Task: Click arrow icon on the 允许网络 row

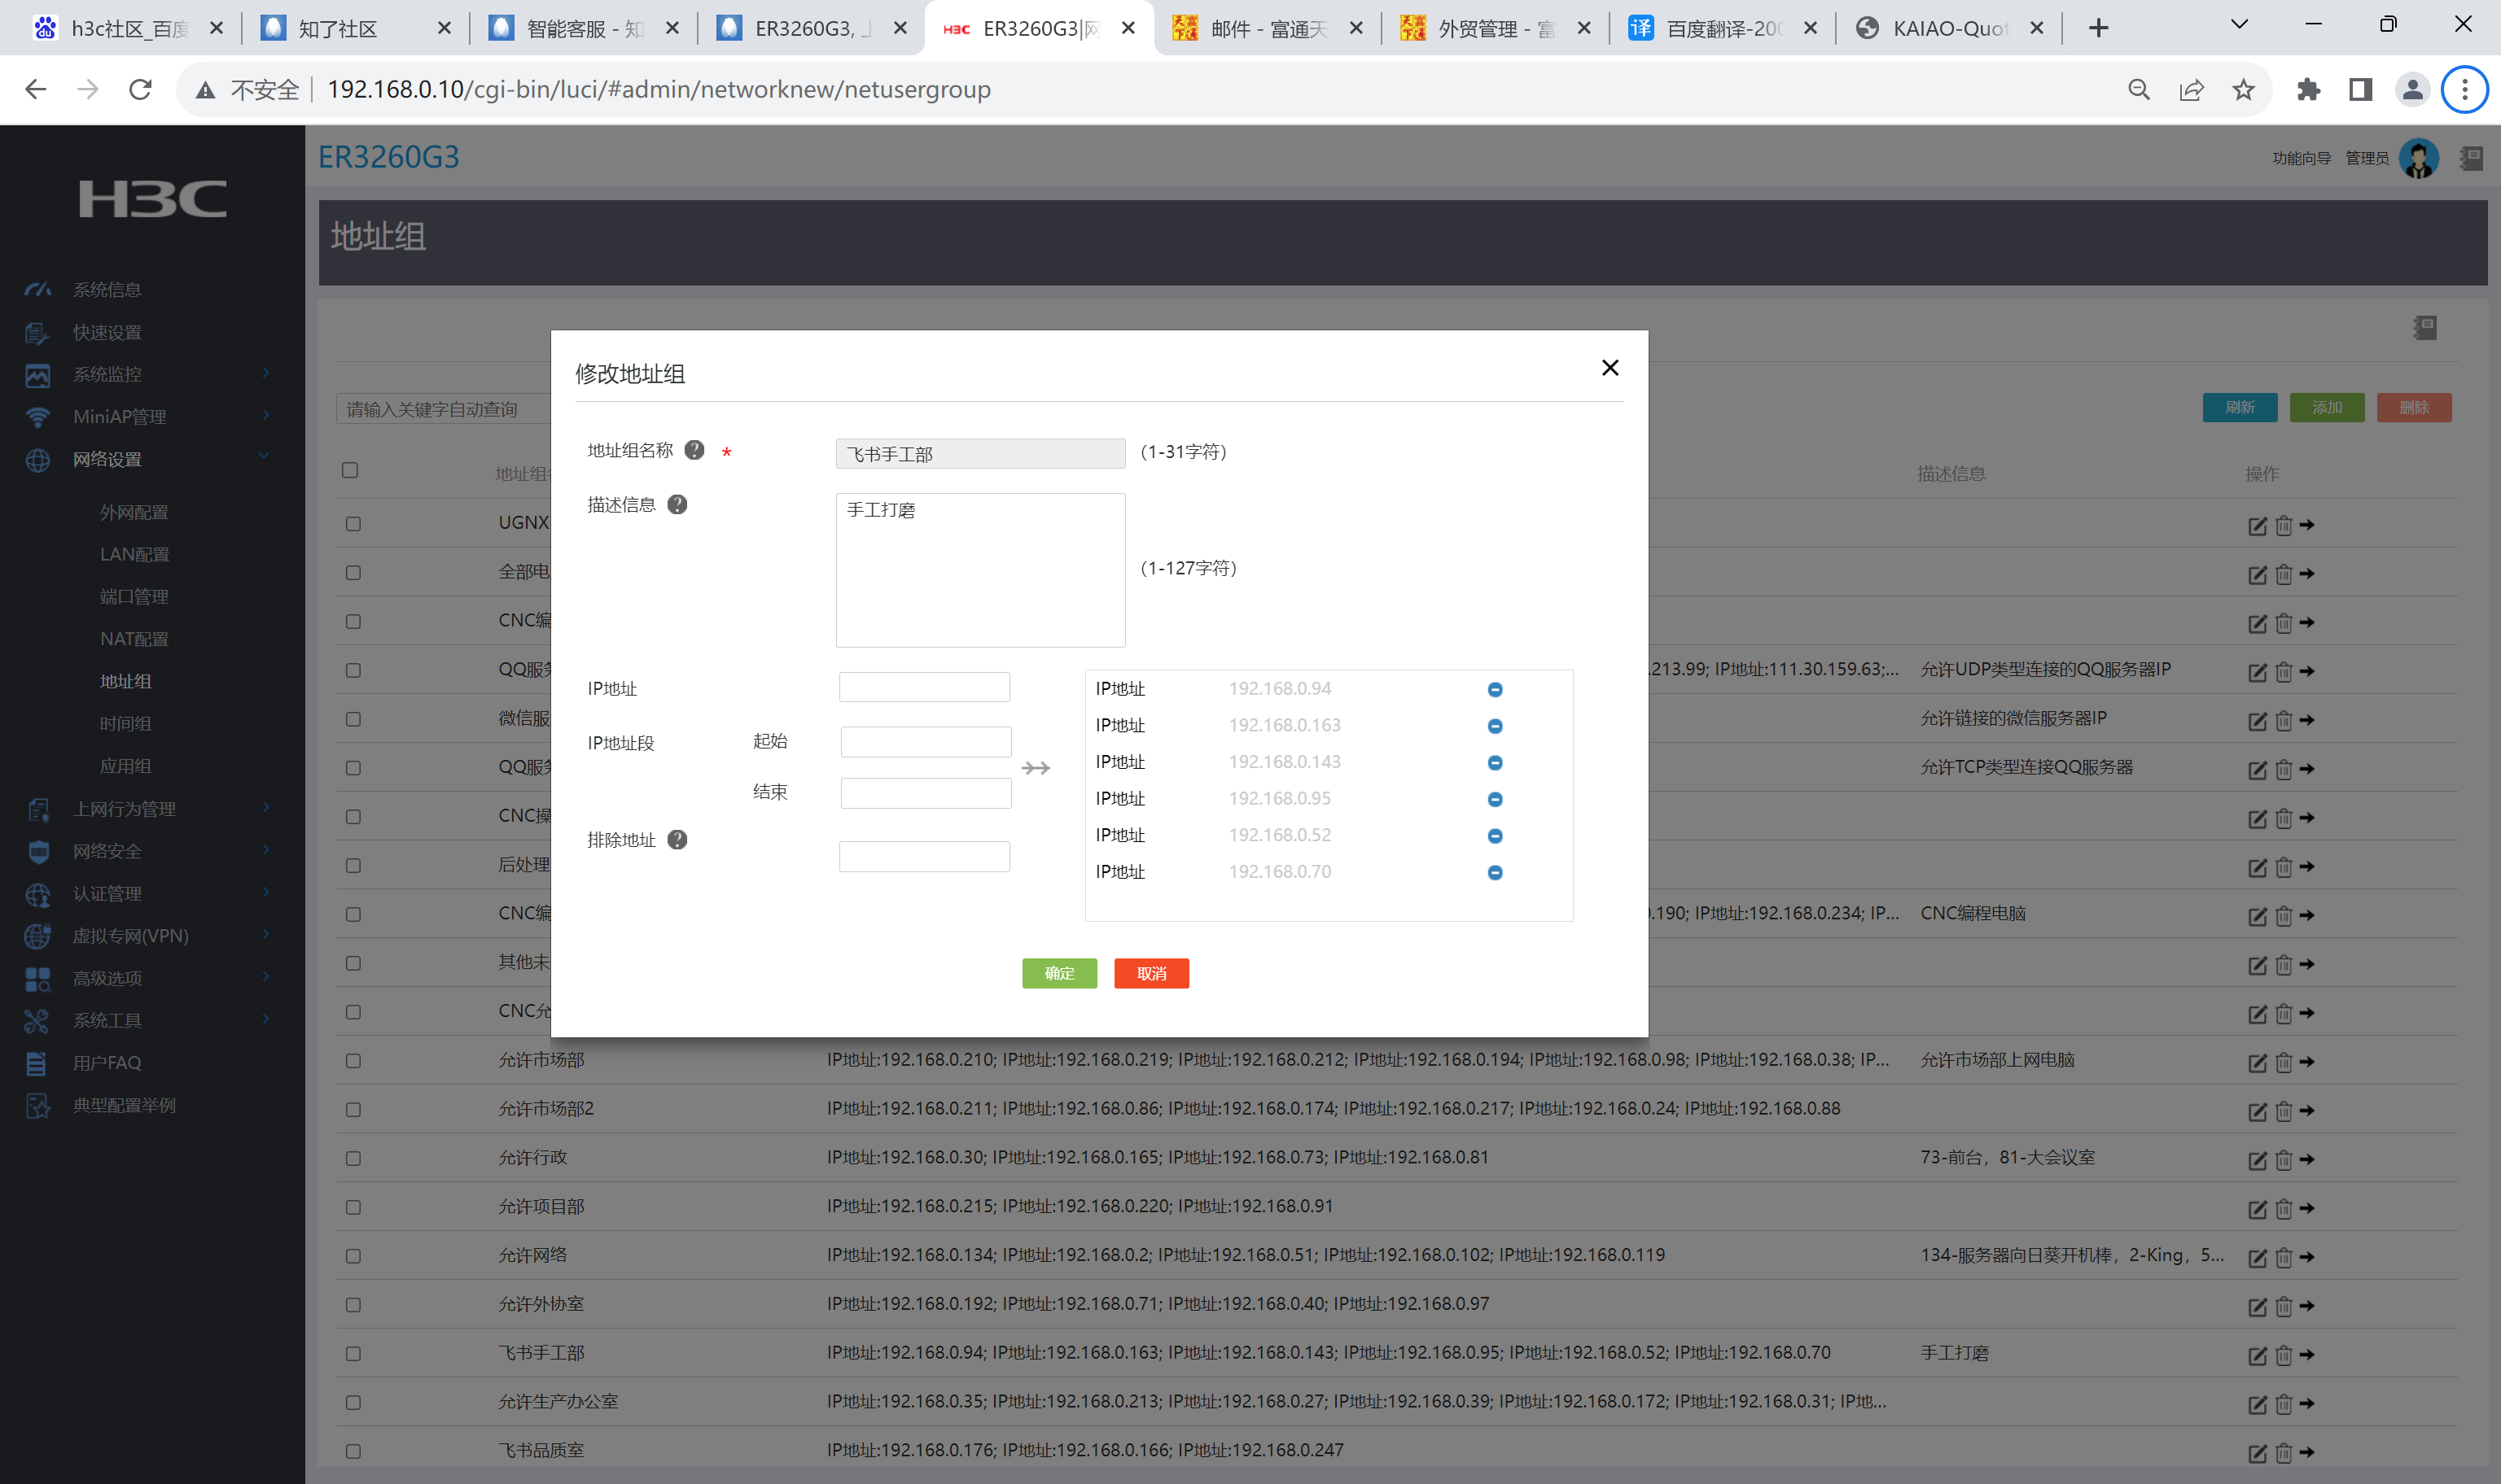Action: coord(2307,1257)
